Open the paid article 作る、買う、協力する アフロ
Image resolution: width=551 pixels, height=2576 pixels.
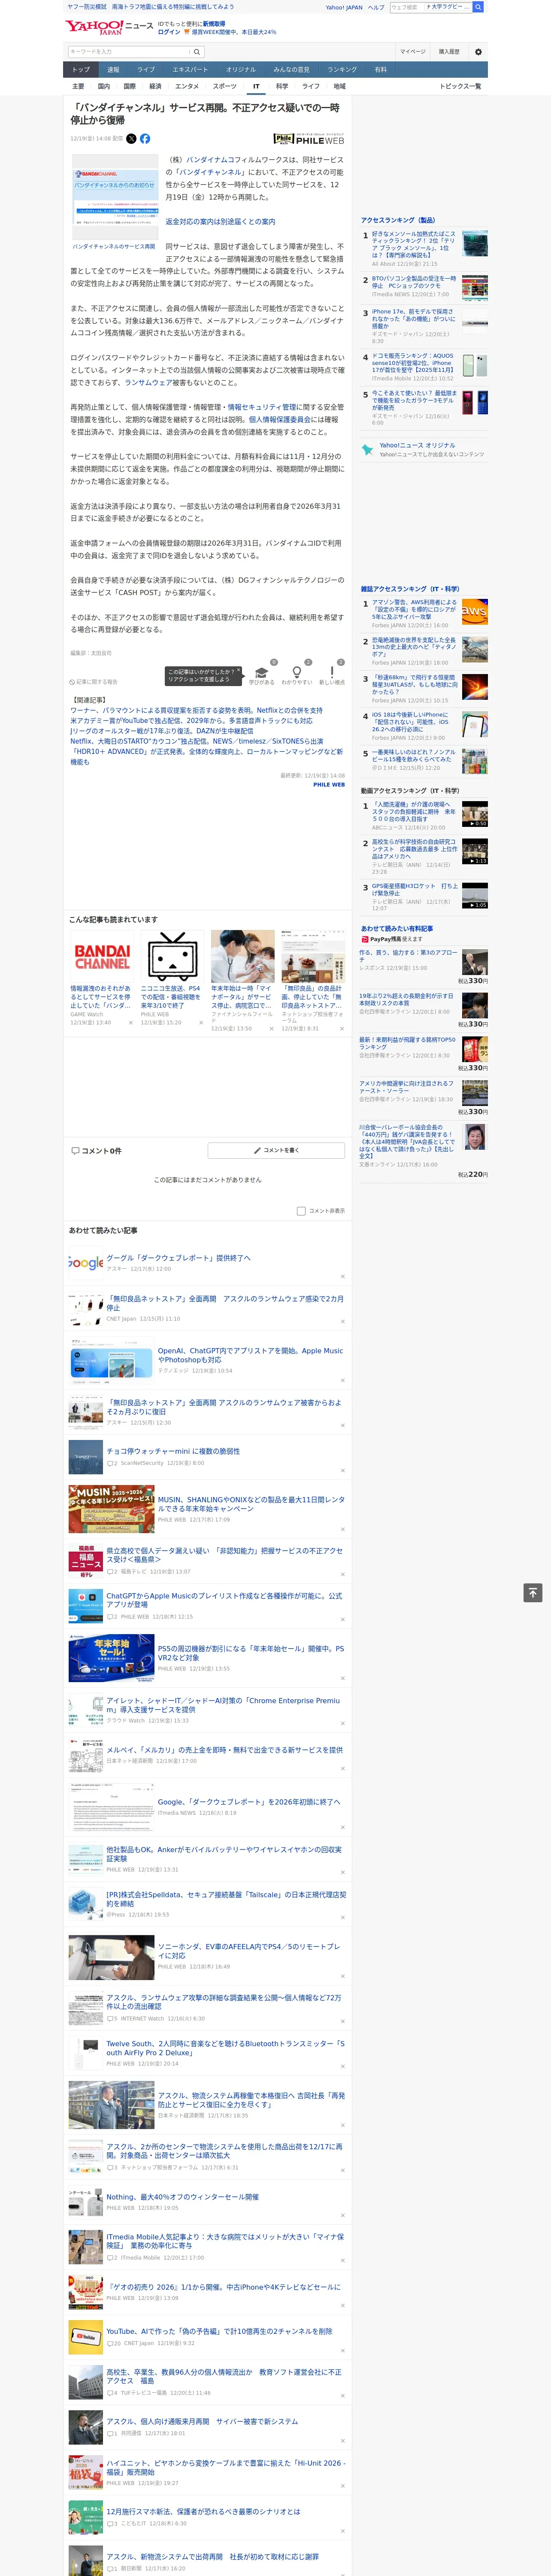[408, 956]
